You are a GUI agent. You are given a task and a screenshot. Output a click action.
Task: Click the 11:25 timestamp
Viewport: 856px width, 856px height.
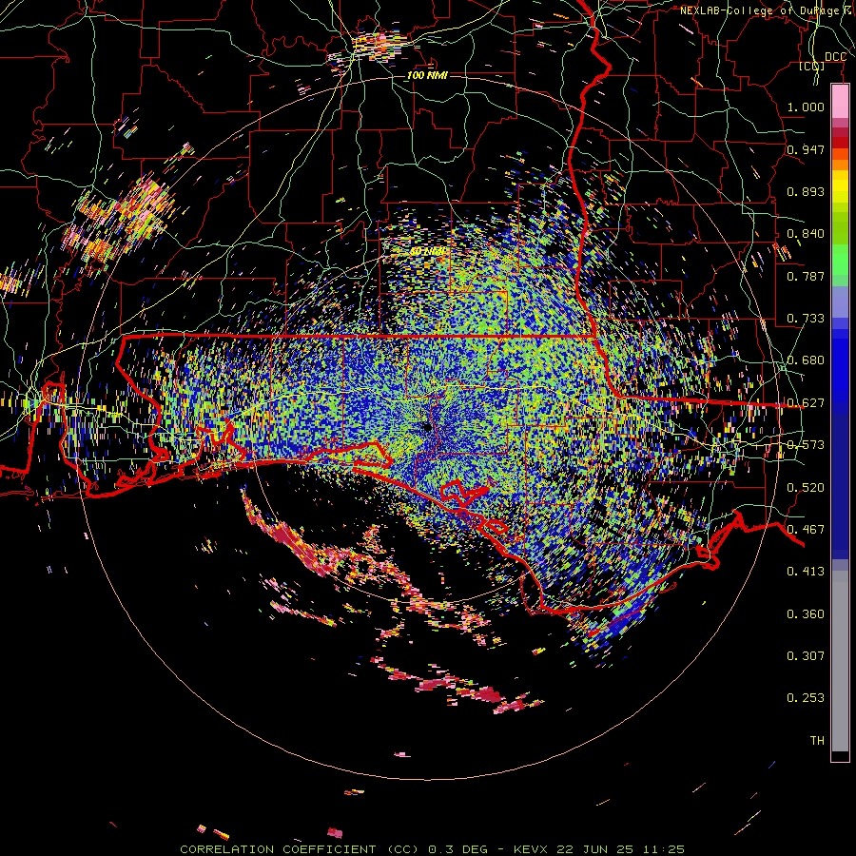click(662, 849)
